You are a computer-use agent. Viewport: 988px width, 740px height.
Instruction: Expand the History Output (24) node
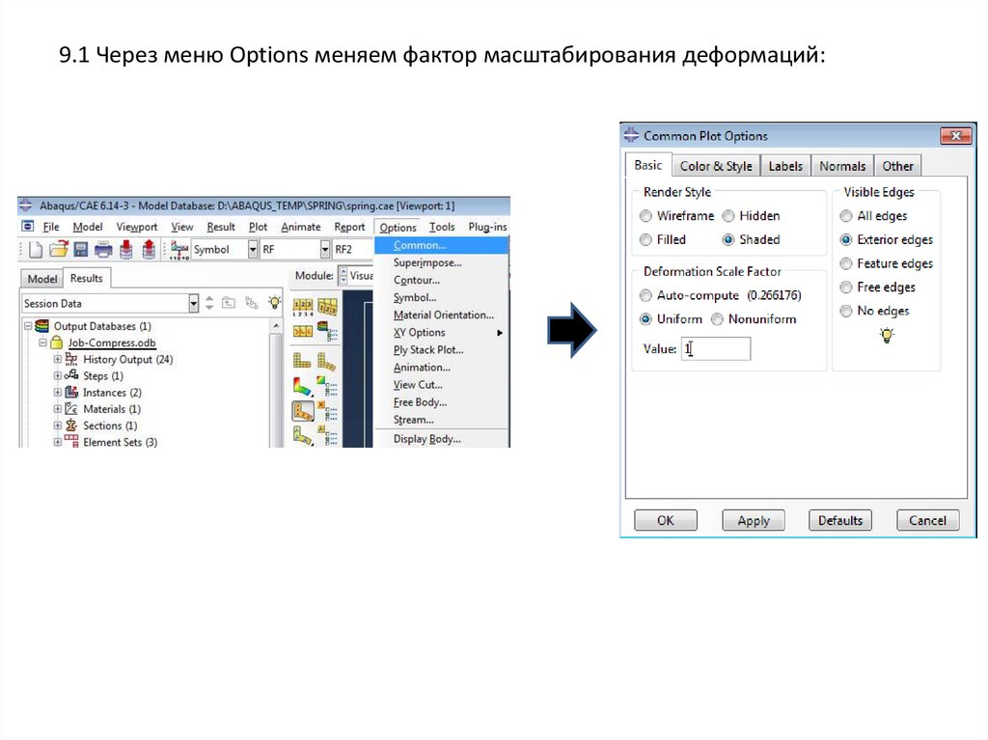click(57, 359)
